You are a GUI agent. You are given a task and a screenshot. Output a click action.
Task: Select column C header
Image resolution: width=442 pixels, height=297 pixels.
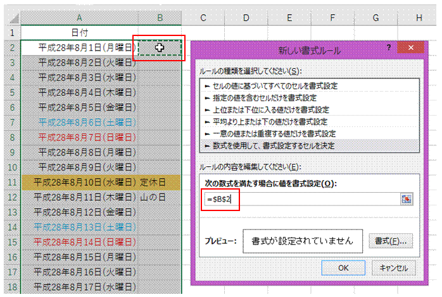[x=203, y=18]
